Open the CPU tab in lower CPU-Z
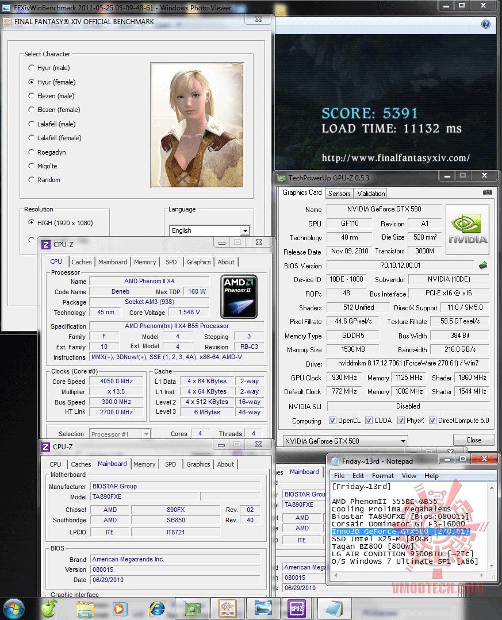The width and height of the screenshot is (502, 620). tap(55, 464)
